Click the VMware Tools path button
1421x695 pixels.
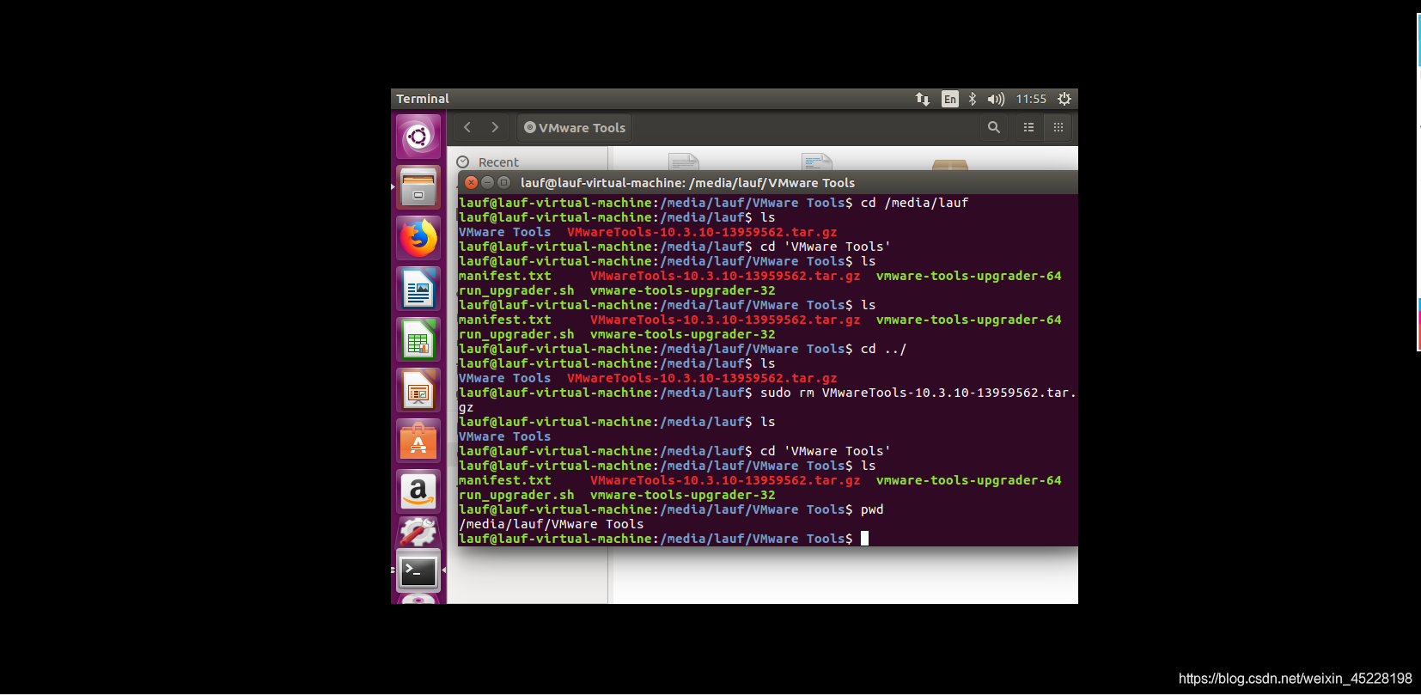575,127
